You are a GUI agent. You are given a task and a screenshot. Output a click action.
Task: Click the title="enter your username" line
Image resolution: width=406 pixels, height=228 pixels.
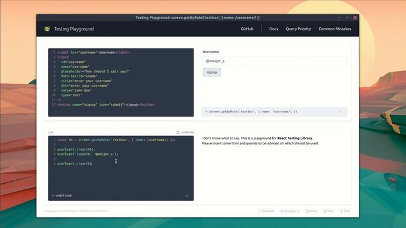(x=87, y=81)
